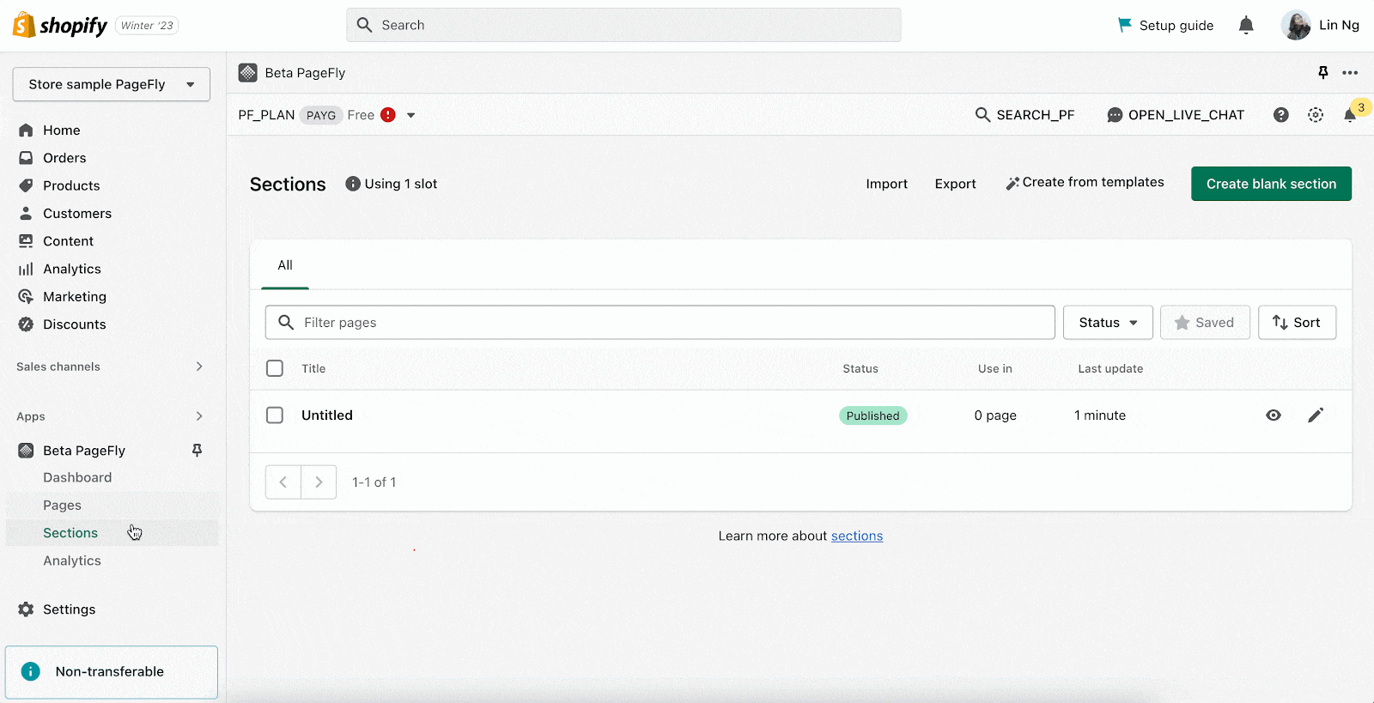Click the red plan warning icon
The width and height of the screenshot is (1374, 703).
point(388,115)
